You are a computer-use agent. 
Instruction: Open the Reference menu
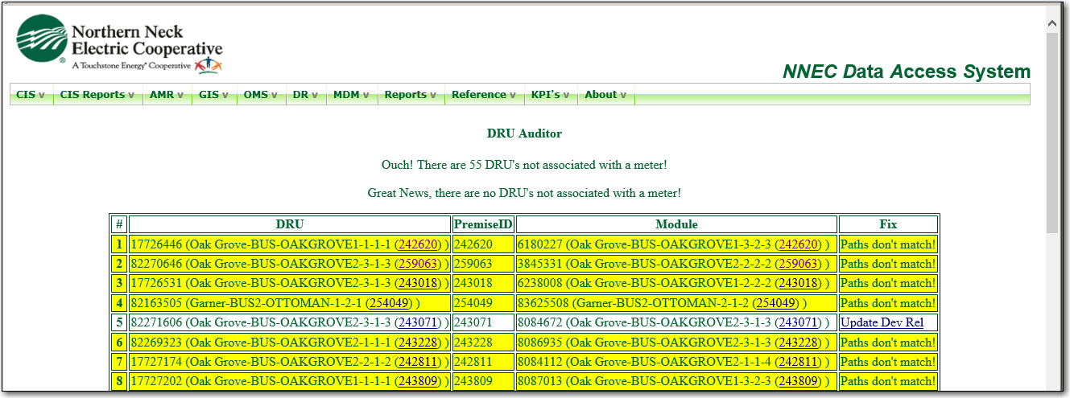pyautogui.click(x=483, y=95)
